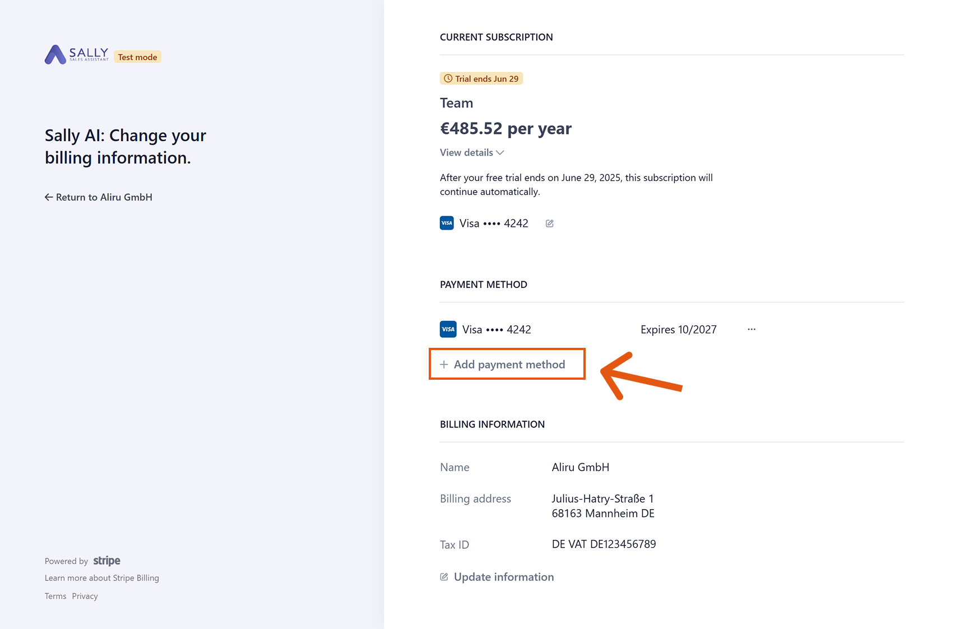Click Visa •••• 4242 in Payment Method row

pos(497,329)
